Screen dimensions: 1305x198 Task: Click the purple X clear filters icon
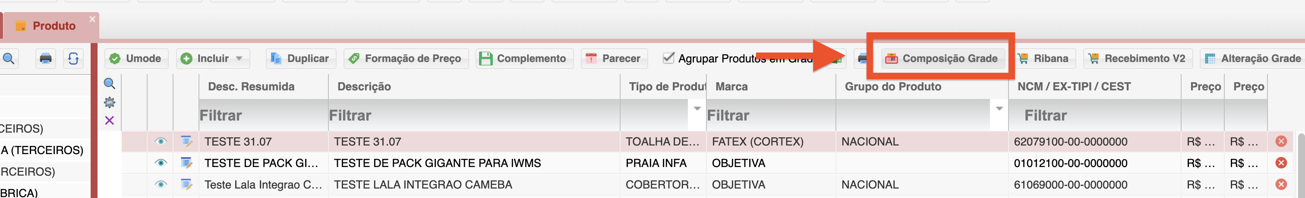(110, 120)
